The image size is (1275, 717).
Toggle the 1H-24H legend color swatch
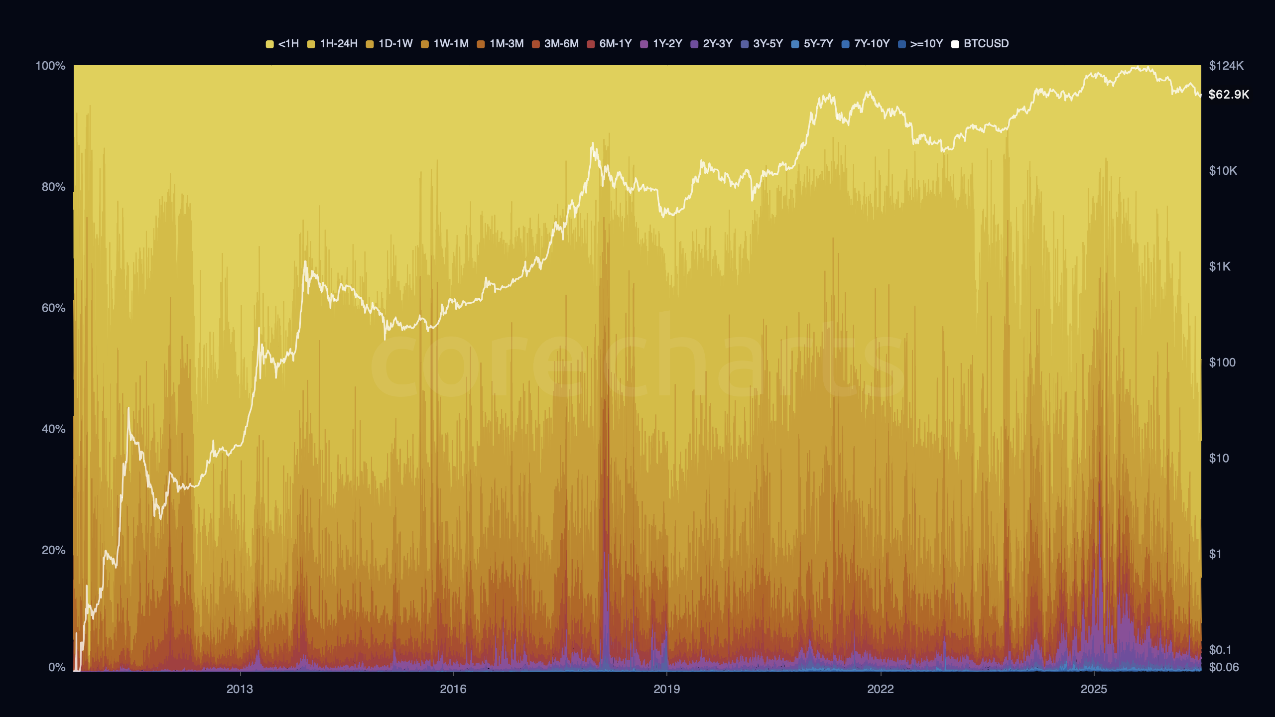[311, 44]
